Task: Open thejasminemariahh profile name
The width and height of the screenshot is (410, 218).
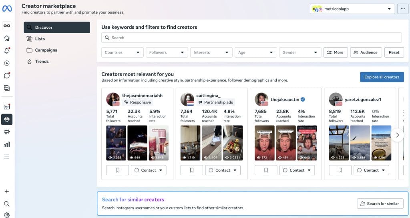Action: coord(142,96)
